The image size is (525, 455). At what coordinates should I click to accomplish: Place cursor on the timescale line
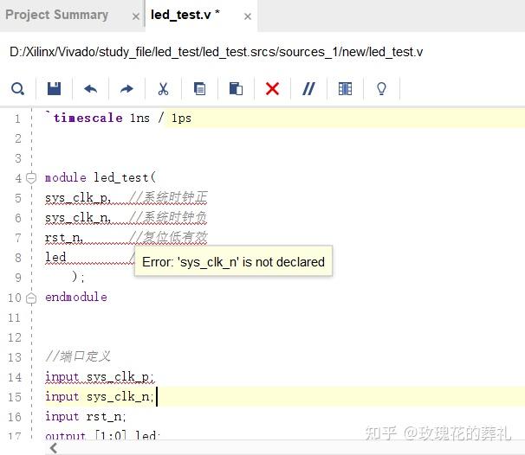pos(118,118)
